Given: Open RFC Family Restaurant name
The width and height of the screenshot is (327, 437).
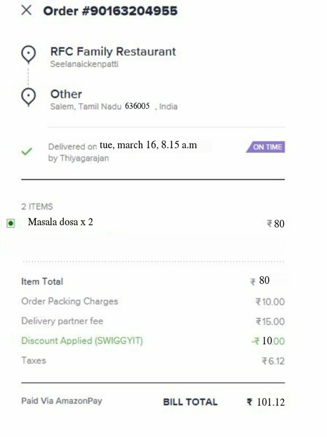Looking at the screenshot, I should (x=113, y=52).
